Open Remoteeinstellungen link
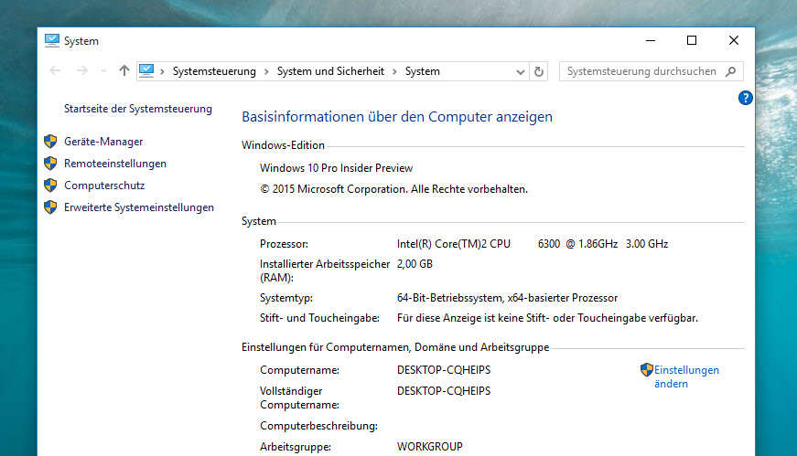The height and width of the screenshot is (456, 797). coord(115,164)
